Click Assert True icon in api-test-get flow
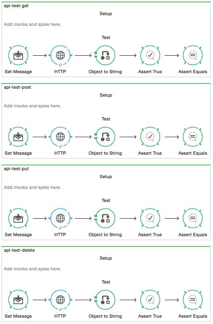The height and width of the screenshot is (324, 213). coord(150,55)
